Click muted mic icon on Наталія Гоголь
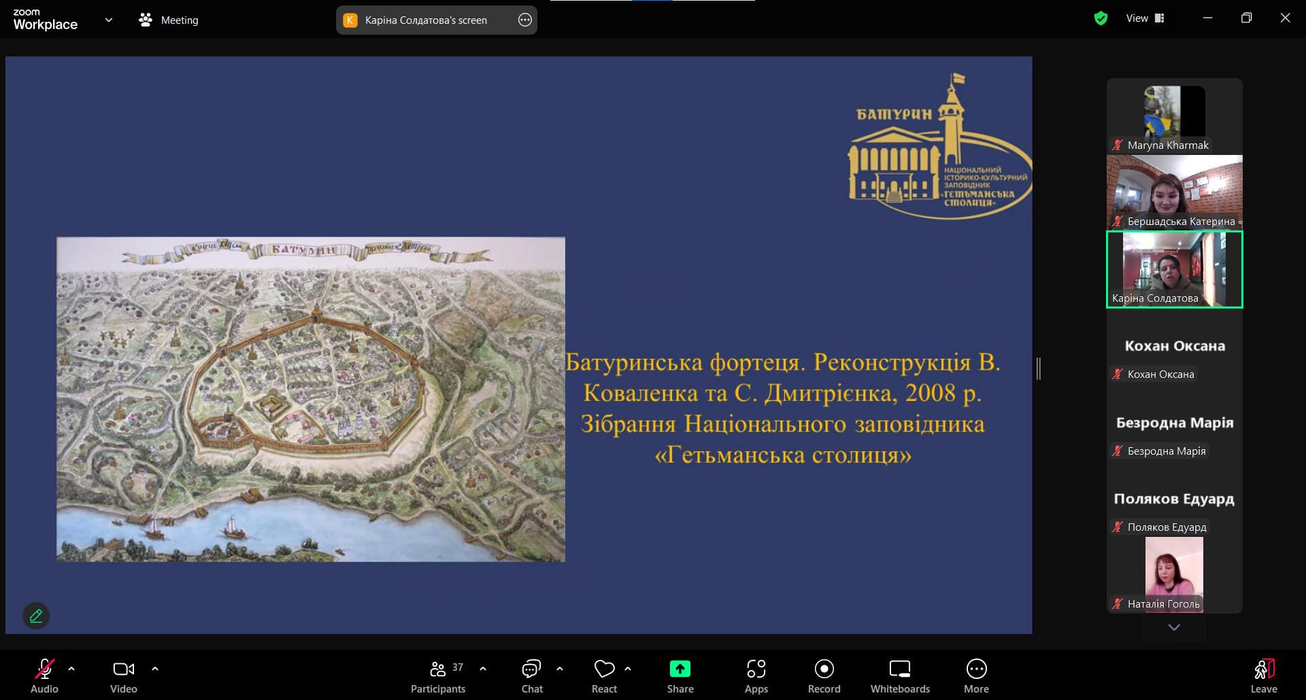The image size is (1306, 700). click(x=1118, y=603)
